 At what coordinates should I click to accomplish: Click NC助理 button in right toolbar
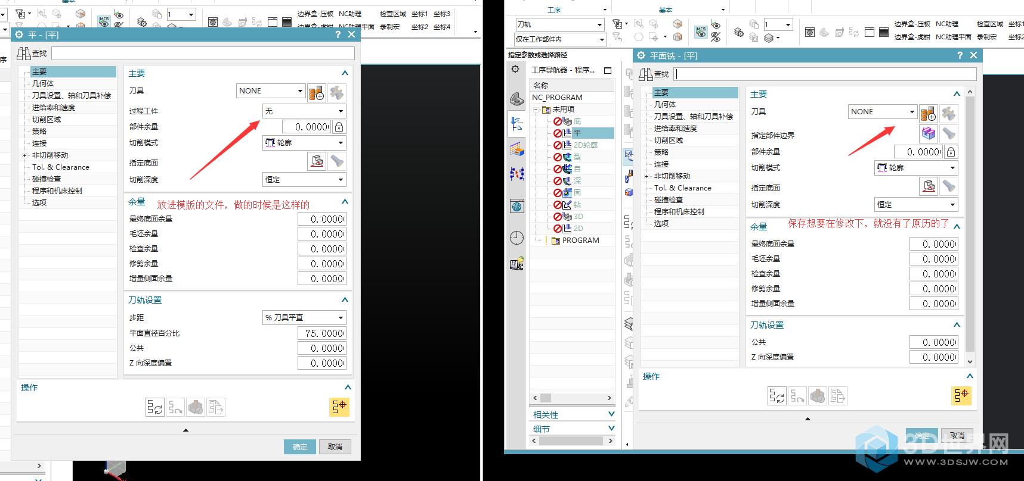[947, 24]
